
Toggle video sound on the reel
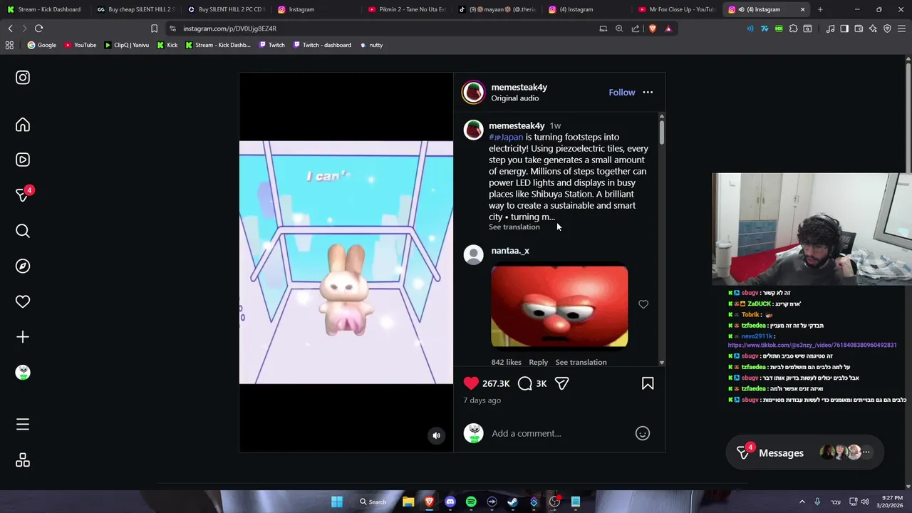tap(436, 435)
